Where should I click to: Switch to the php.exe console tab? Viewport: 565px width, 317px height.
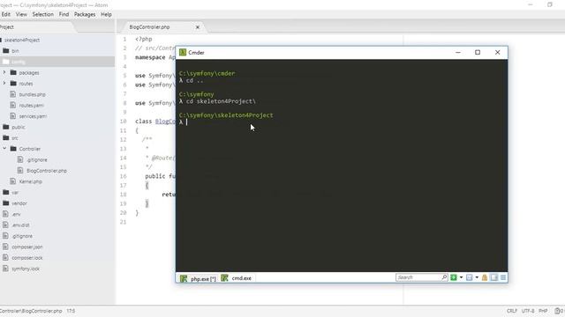198,278
